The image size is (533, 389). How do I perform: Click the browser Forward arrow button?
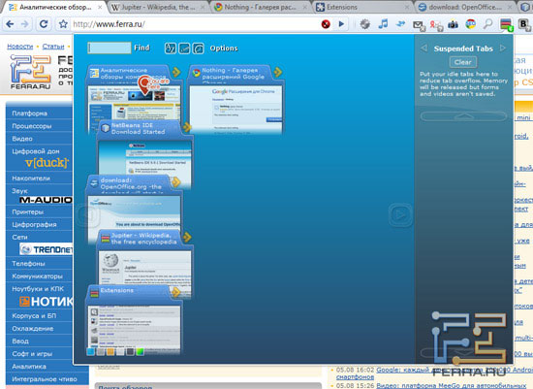click(x=25, y=24)
